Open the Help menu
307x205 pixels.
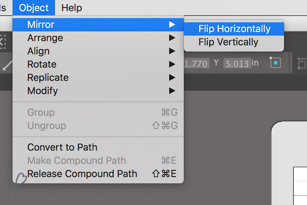pos(72,8)
